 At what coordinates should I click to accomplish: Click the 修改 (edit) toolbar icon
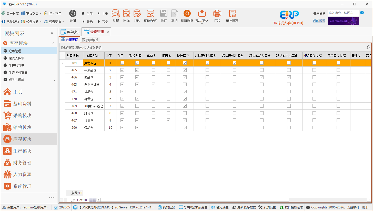pyautogui.click(x=137, y=14)
